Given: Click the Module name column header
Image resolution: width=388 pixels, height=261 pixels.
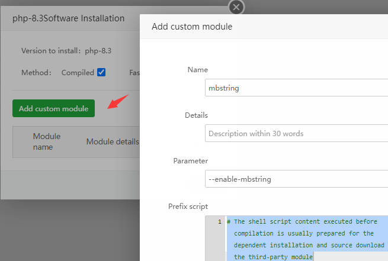Looking at the screenshot, I should tap(47, 141).
